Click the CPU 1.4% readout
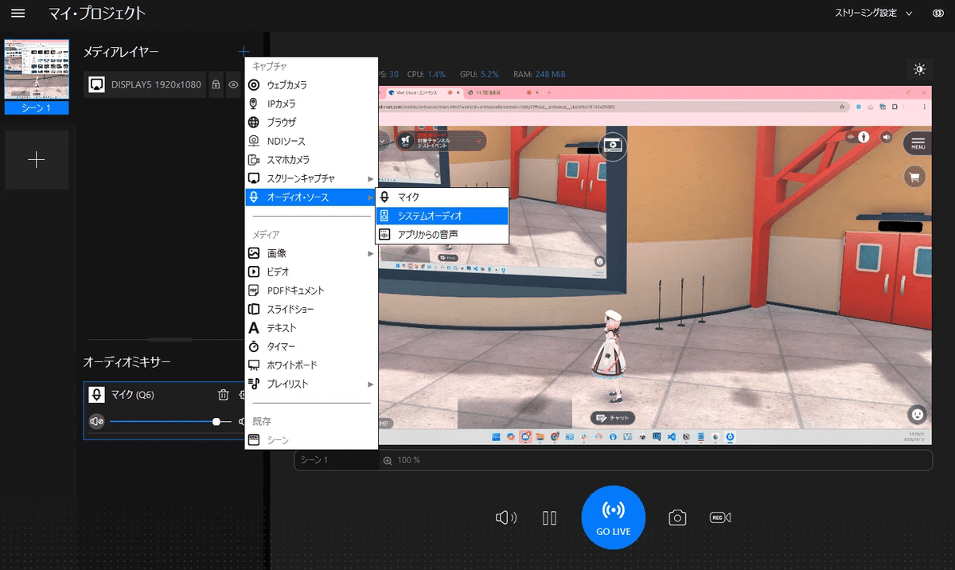The height and width of the screenshot is (570, 955). (x=426, y=74)
